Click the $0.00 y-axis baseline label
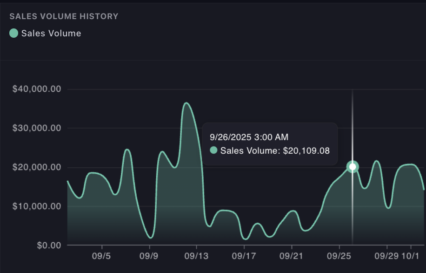 [49, 245]
